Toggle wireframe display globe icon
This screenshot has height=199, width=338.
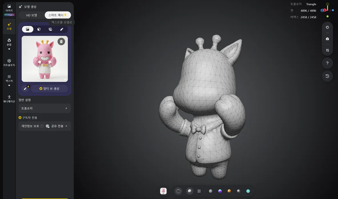click(178, 191)
